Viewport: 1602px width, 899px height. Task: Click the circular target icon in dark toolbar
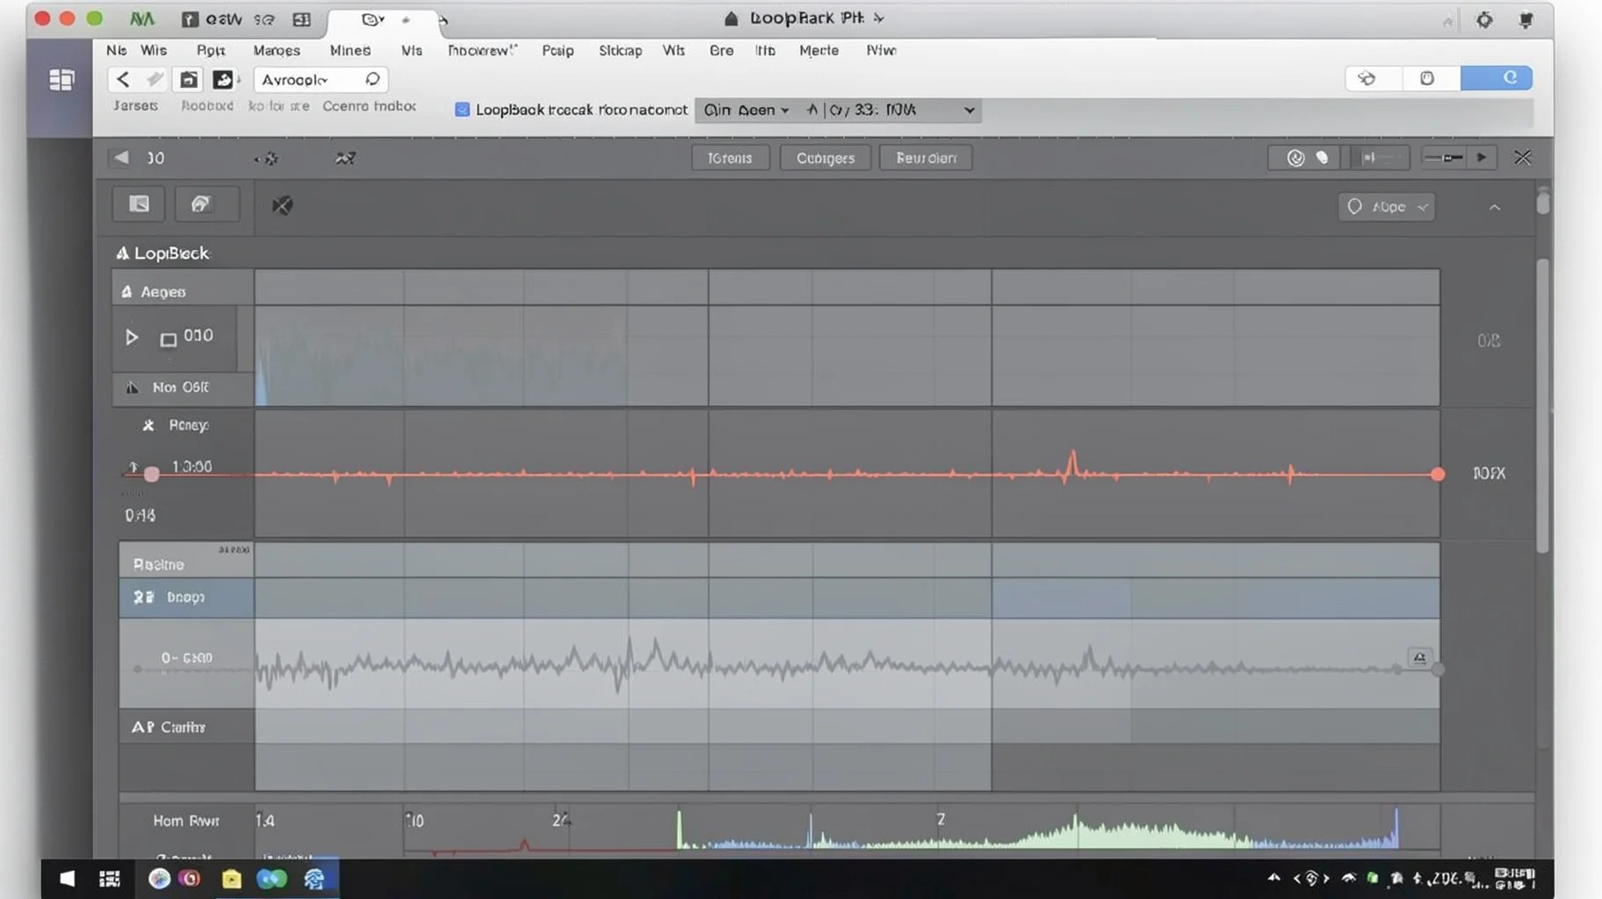[x=1295, y=158]
